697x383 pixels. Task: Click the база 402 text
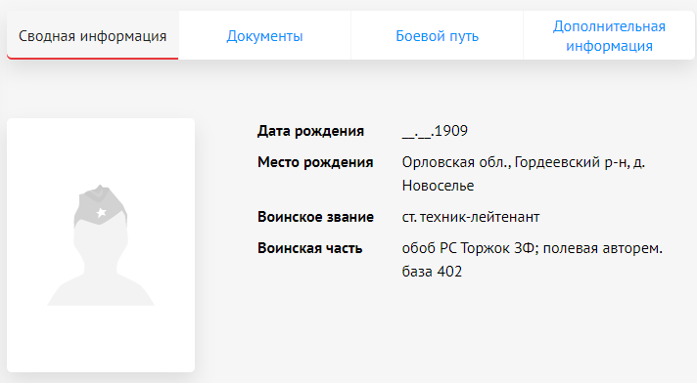[x=432, y=272]
